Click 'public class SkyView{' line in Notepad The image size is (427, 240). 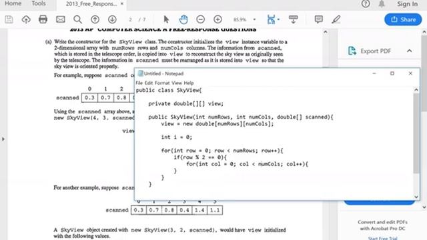point(169,91)
